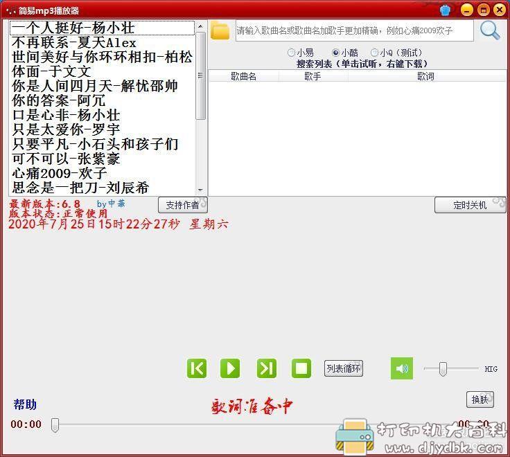
Task: Click the by中等 author text
Action: click(x=111, y=204)
